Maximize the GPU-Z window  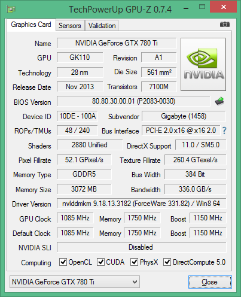coord(202,7)
